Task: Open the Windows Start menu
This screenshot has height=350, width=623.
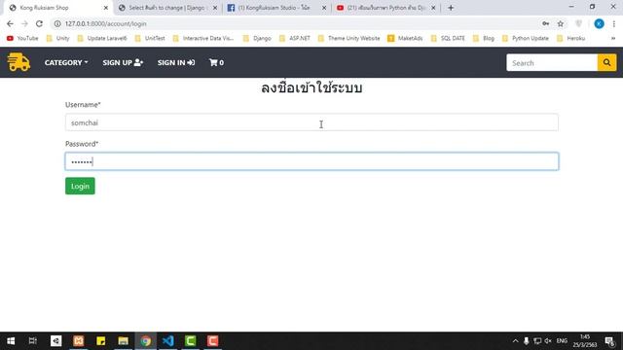Action: coord(11,341)
